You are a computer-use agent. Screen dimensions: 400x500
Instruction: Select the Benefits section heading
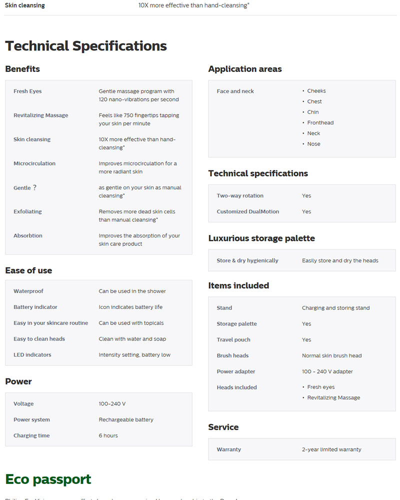coord(22,69)
